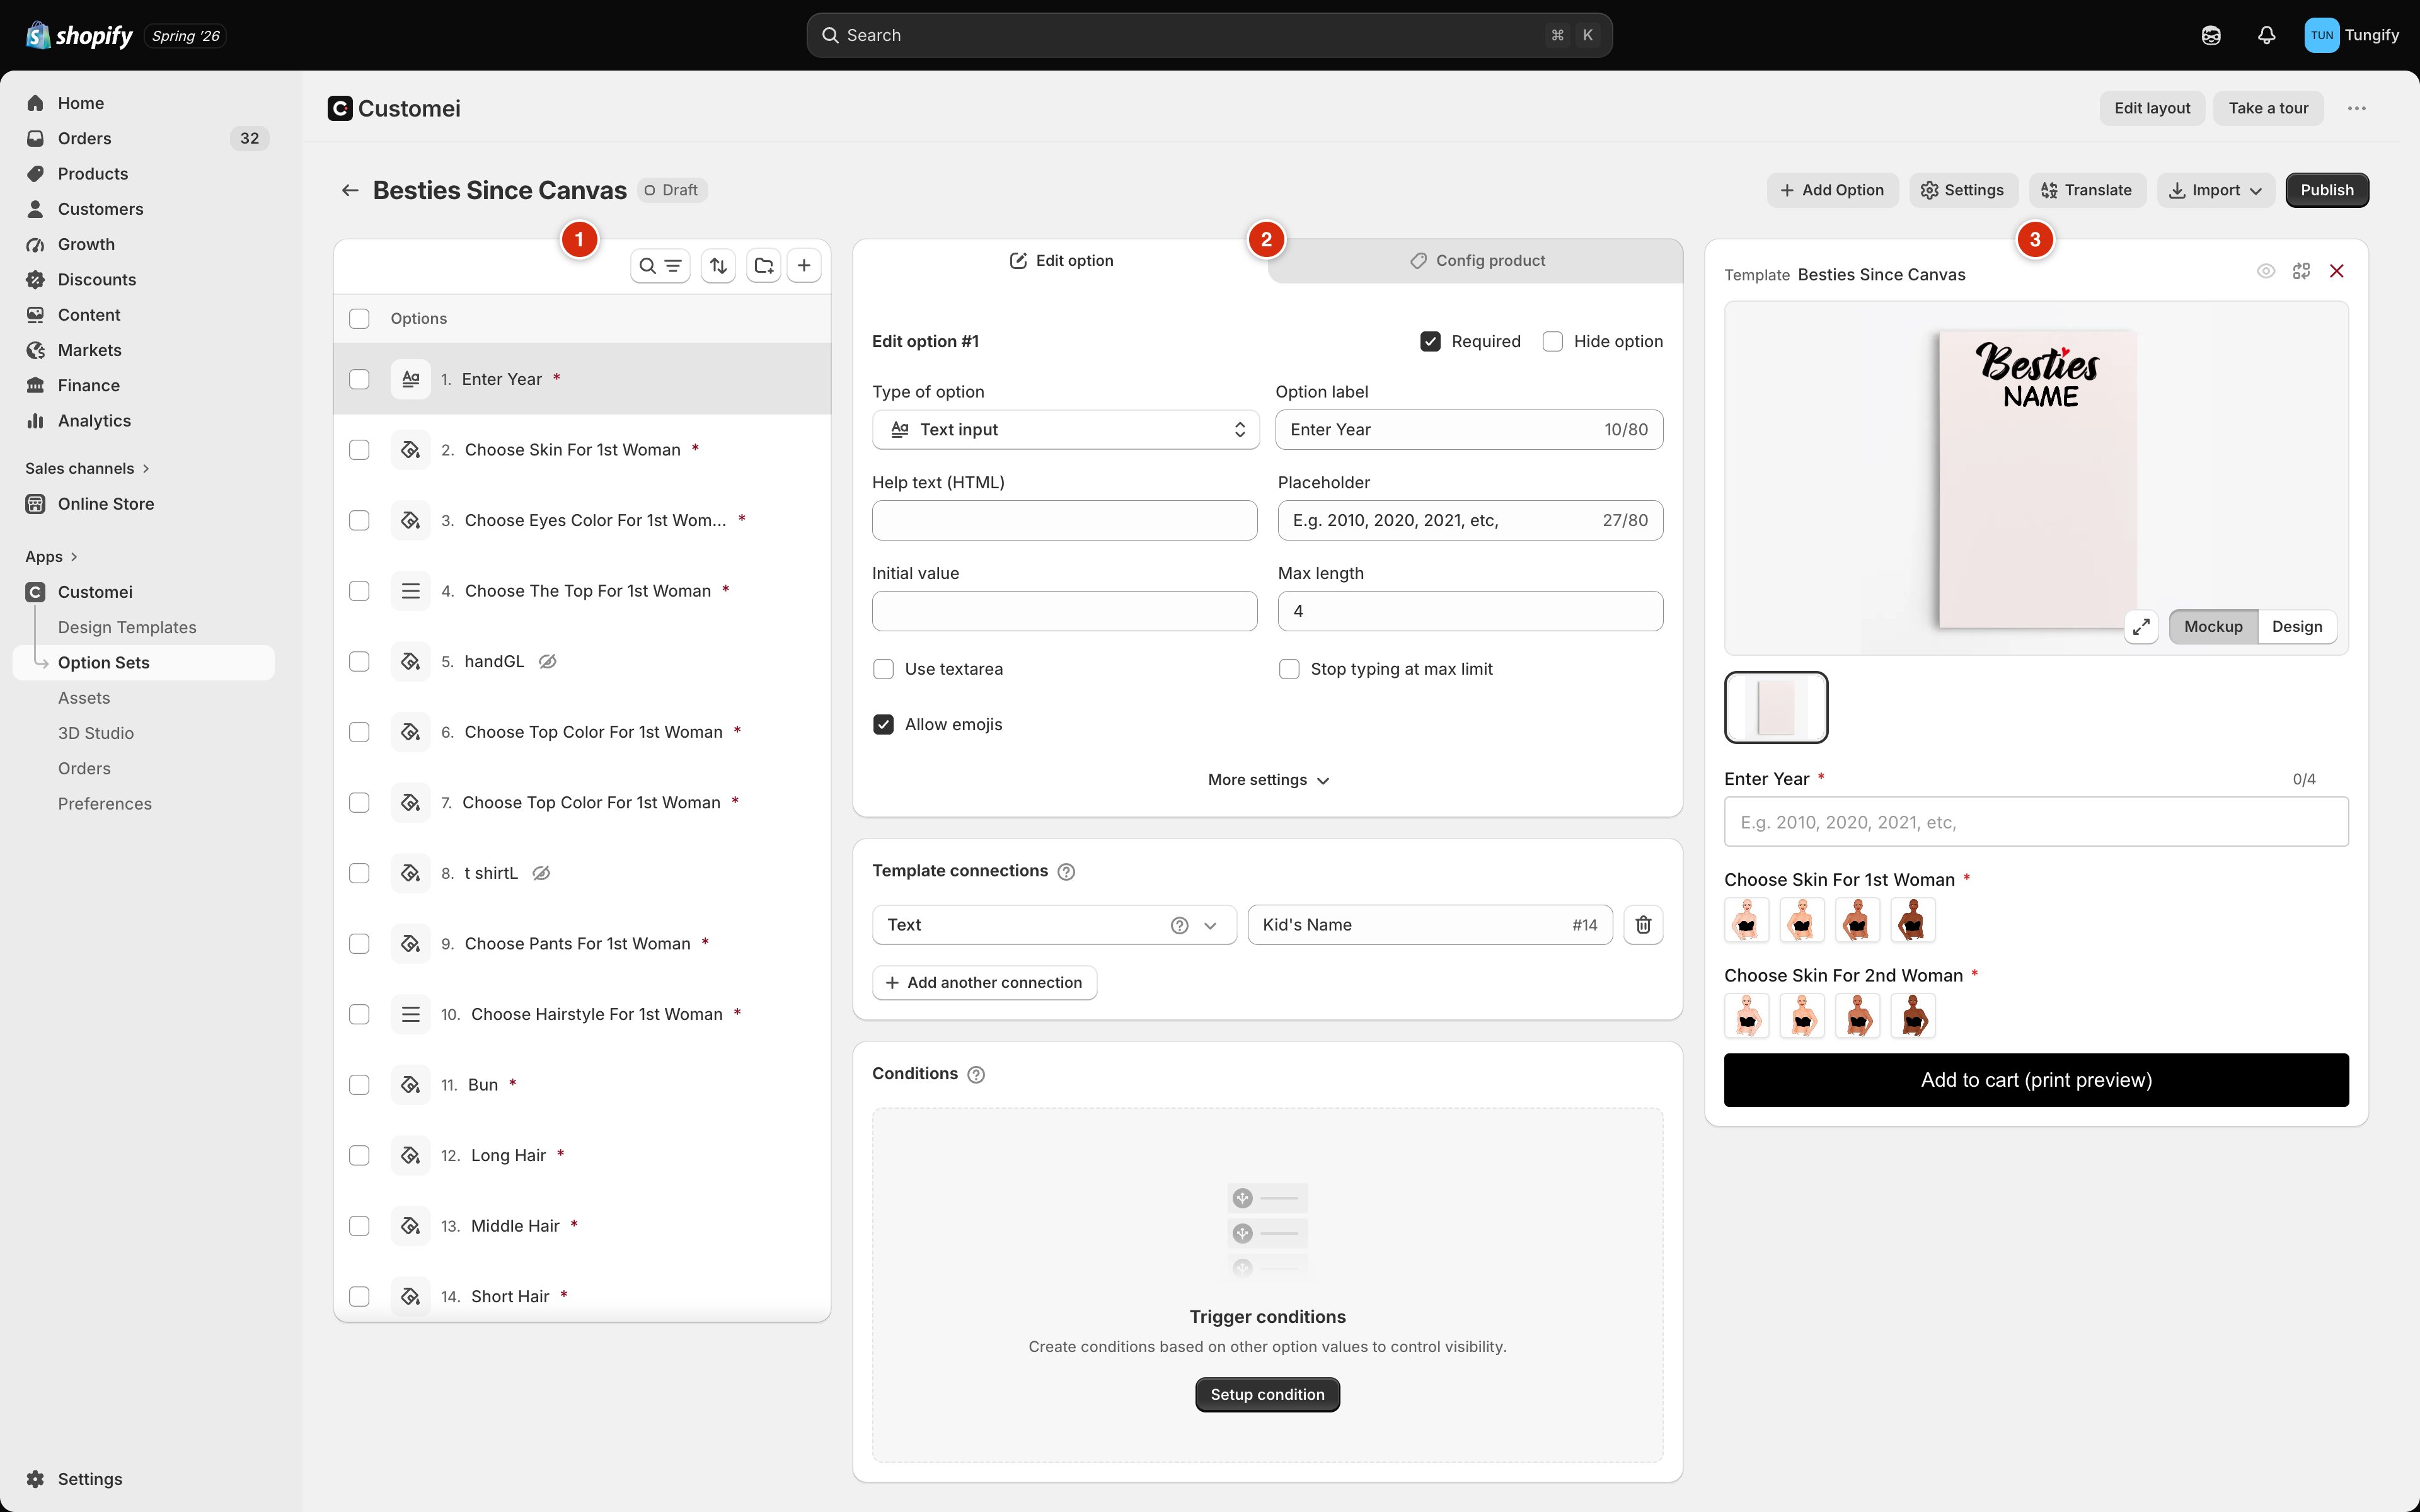2420x1512 pixels.
Task: Click the add folder group icon
Action: point(764,266)
